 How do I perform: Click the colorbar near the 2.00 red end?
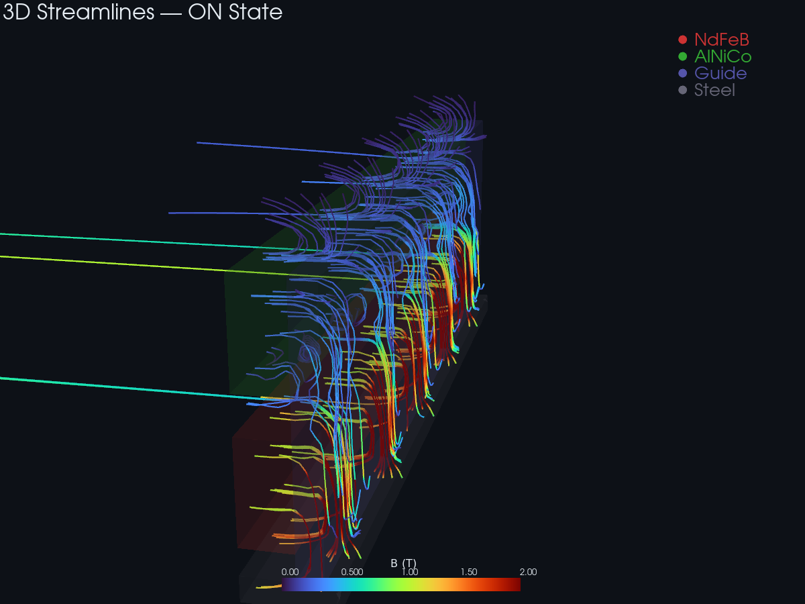tap(513, 585)
